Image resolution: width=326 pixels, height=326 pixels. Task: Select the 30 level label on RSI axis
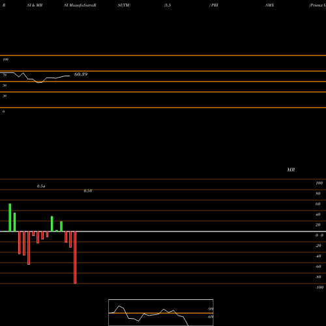[x=5, y=96]
